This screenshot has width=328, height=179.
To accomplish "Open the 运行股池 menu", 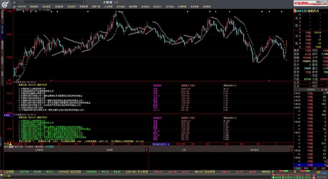I will pos(170,7).
